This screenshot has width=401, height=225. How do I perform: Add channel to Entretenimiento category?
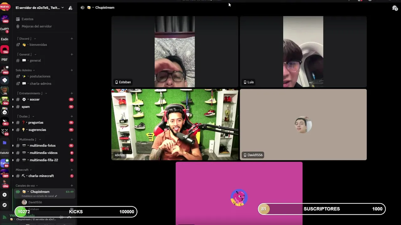point(72,93)
